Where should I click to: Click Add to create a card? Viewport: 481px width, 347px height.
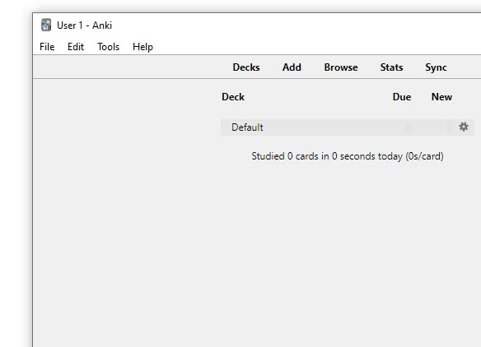(x=292, y=67)
